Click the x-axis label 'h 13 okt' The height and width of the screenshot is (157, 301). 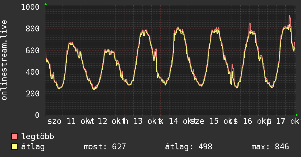point(142,121)
